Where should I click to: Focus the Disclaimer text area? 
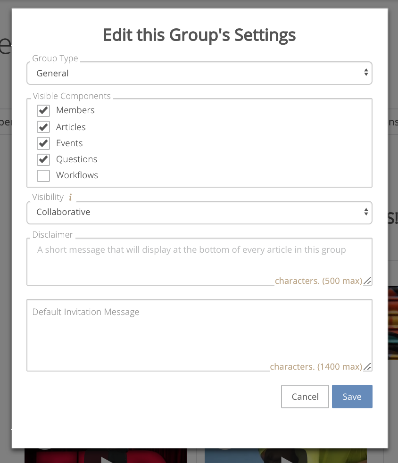(199, 262)
